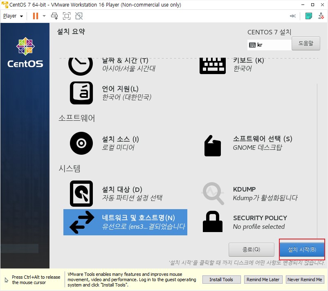Viewport: 328px width, 291px height.
Task: Click the 아시아/서울 시간대 status text
Action: point(129,68)
